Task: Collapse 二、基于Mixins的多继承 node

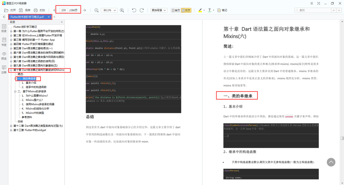Action: point(15,91)
